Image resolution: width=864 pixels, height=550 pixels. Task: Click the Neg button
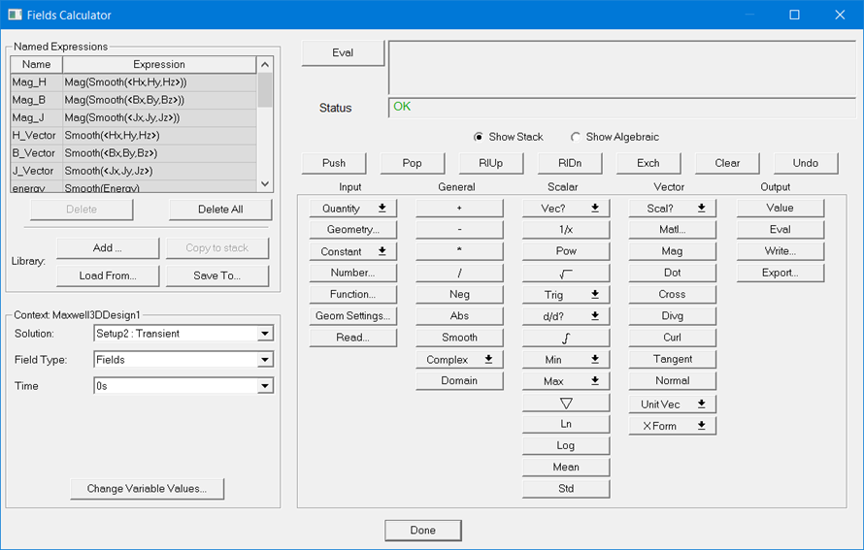[459, 295]
